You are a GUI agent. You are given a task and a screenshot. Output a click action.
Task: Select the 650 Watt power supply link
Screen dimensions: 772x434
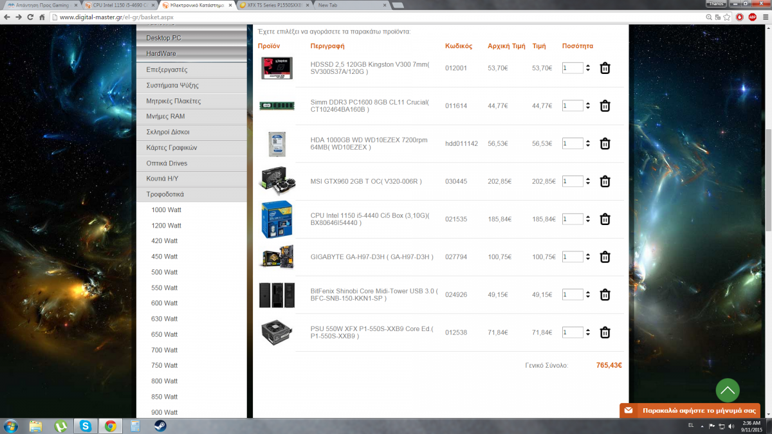click(165, 335)
